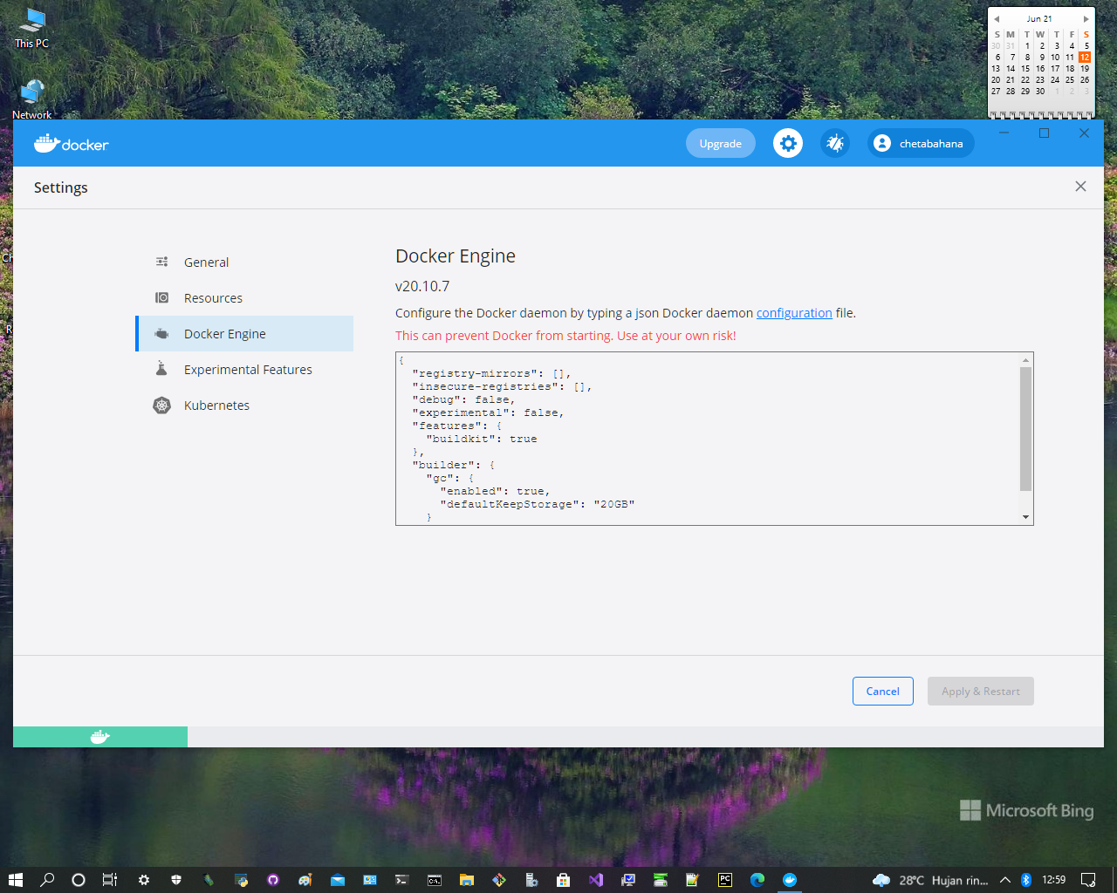Go to next month in calendar widget
This screenshot has width=1117, height=893.
click(1086, 18)
